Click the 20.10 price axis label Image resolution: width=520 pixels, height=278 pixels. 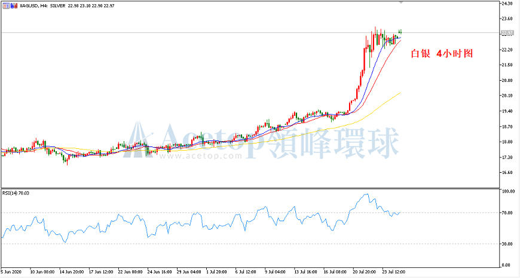pyautogui.click(x=507, y=96)
